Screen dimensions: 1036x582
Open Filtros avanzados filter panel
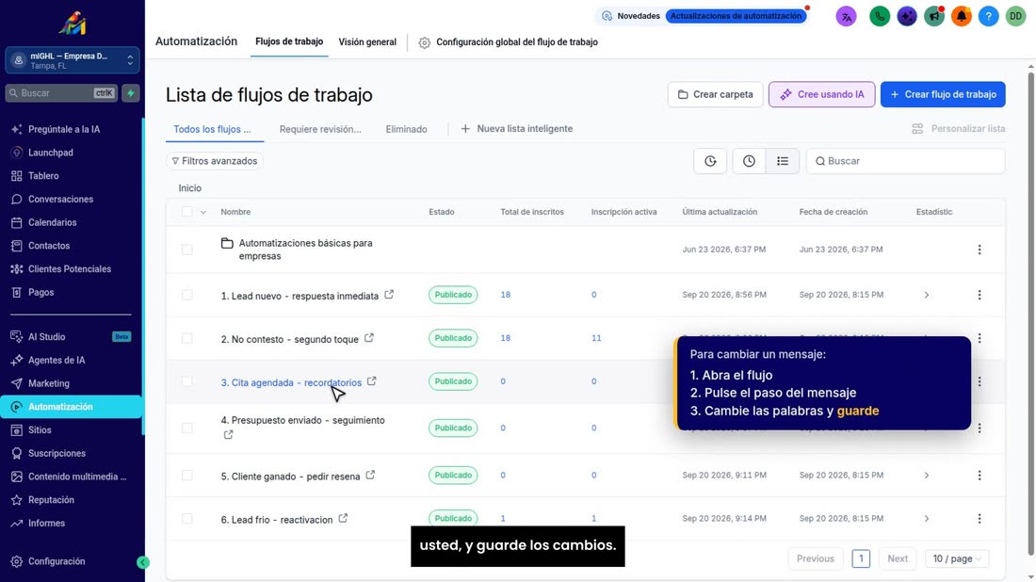[214, 161]
